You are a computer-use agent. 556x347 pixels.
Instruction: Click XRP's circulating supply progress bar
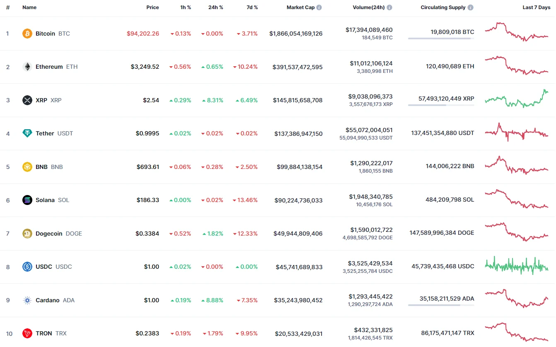pyautogui.click(x=441, y=105)
